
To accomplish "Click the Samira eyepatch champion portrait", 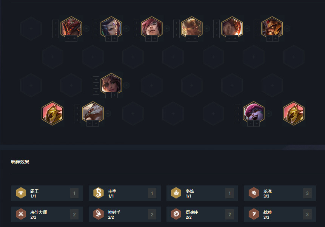I will click(x=111, y=83).
